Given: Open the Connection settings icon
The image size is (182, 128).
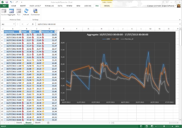Looking at the screenshot, I should [x=35, y=12].
